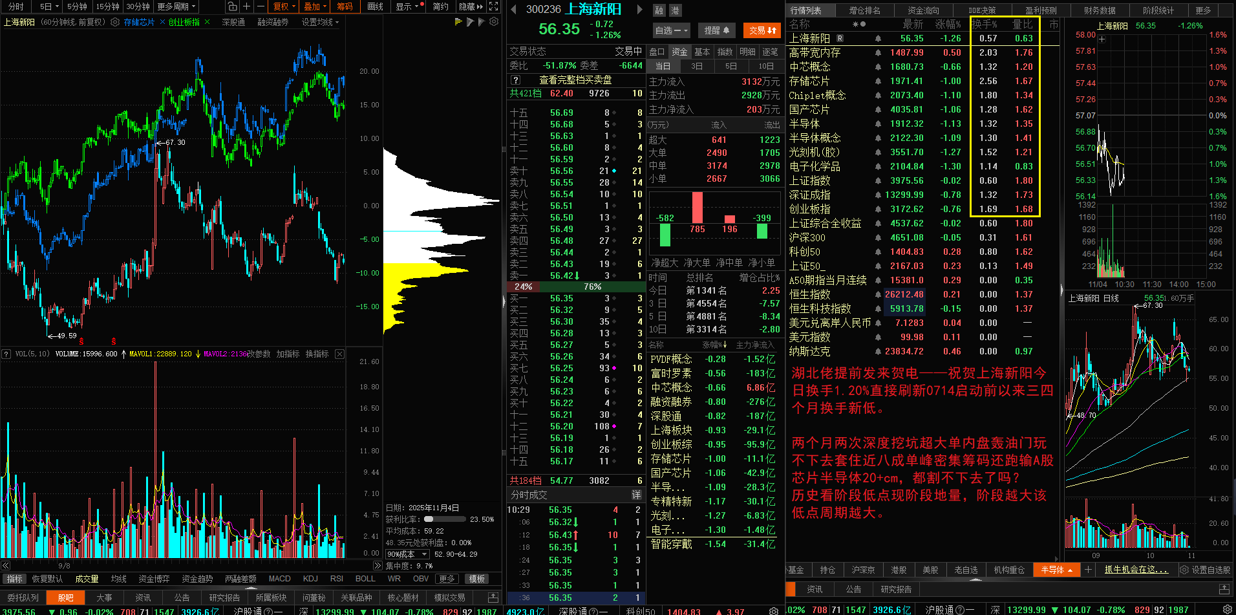Click 查看完整档买卖盘 link

click(x=575, y=80)
